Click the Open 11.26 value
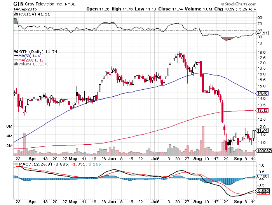This screenshot has height=205, width=272. coord(98,9)
